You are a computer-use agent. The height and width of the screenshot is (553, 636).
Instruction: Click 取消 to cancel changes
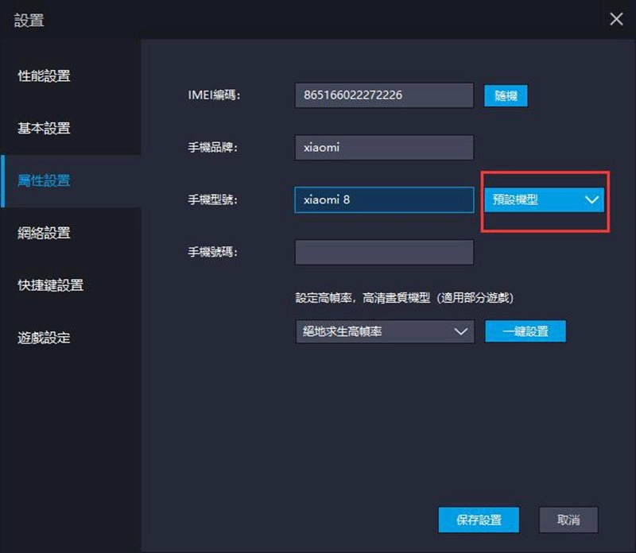click(x=570, y=520)
